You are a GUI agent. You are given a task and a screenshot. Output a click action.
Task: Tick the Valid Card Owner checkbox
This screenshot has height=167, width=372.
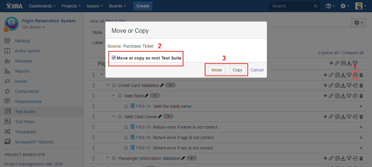tap(120, 117)
